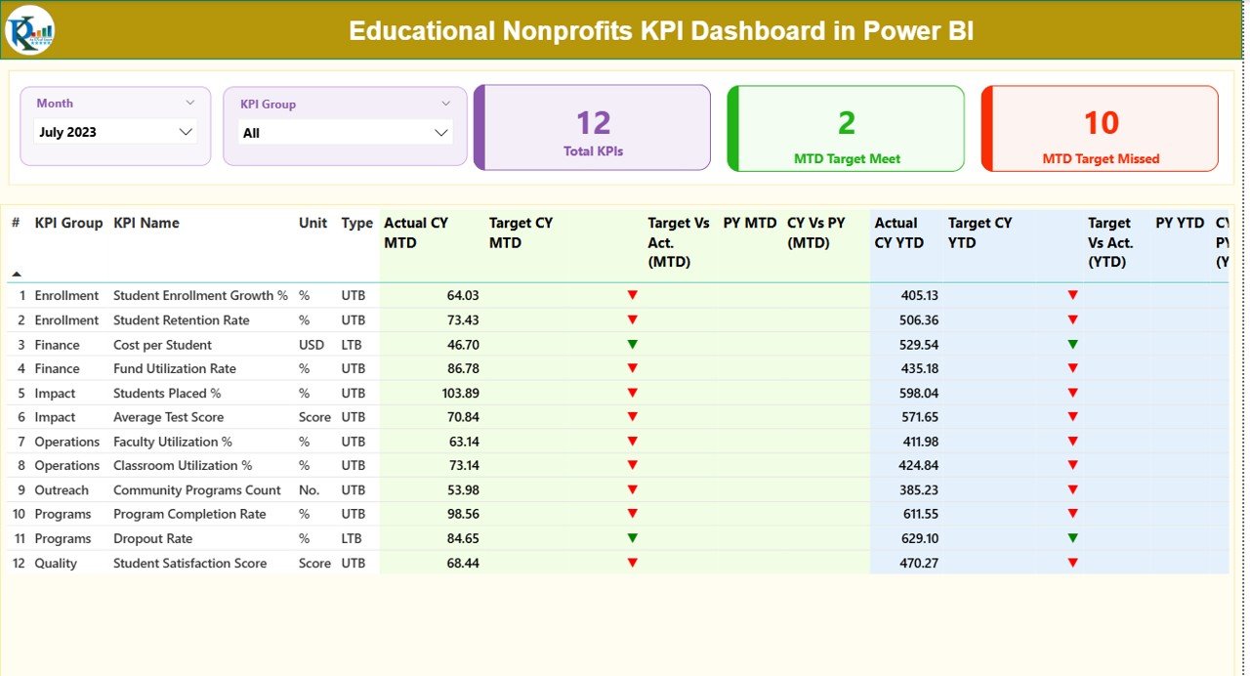
Task: Click the green MTD indicator for Dropout Rate
Action: pos(633,537)
